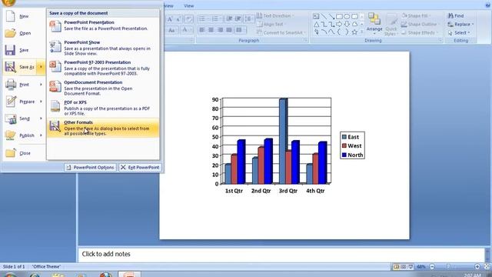Select 5-point star shape
This screenshot has width=492, height=277.
(354, 32)
